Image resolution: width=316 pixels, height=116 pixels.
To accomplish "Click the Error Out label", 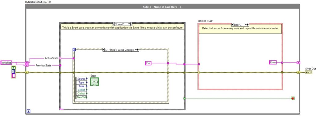I will 310,69.
